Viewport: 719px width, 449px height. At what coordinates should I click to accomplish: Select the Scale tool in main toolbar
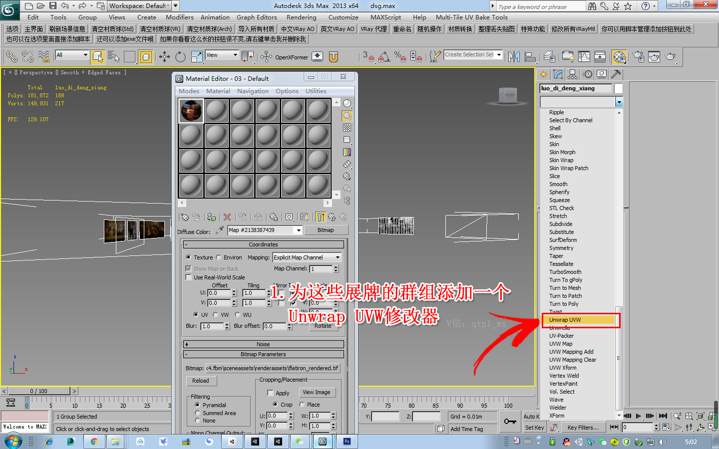point(197,57)
